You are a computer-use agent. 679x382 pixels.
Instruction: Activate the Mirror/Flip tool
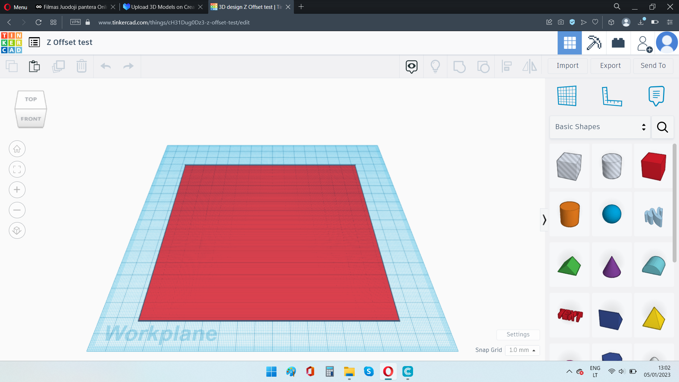coord(529,66)
